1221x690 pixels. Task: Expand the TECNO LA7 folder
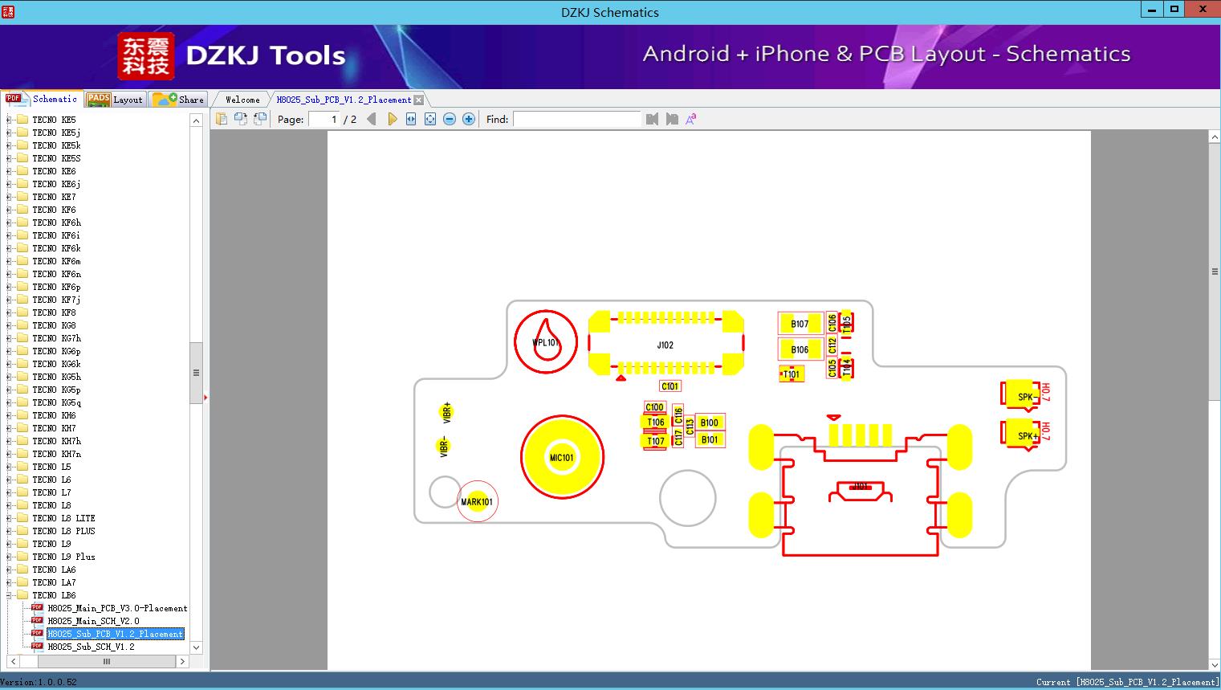(x=9, y=582)
